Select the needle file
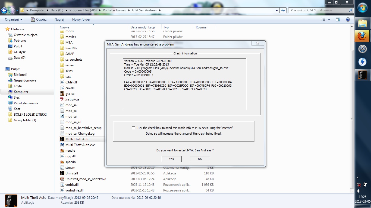The width and height of the screenshot is (371, 208). pos(70,151)
